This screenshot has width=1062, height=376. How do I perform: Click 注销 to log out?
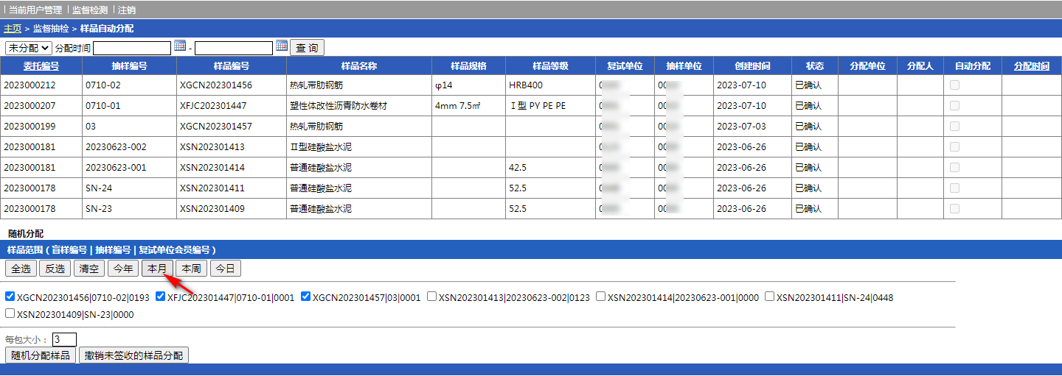(x=127, y=10)
